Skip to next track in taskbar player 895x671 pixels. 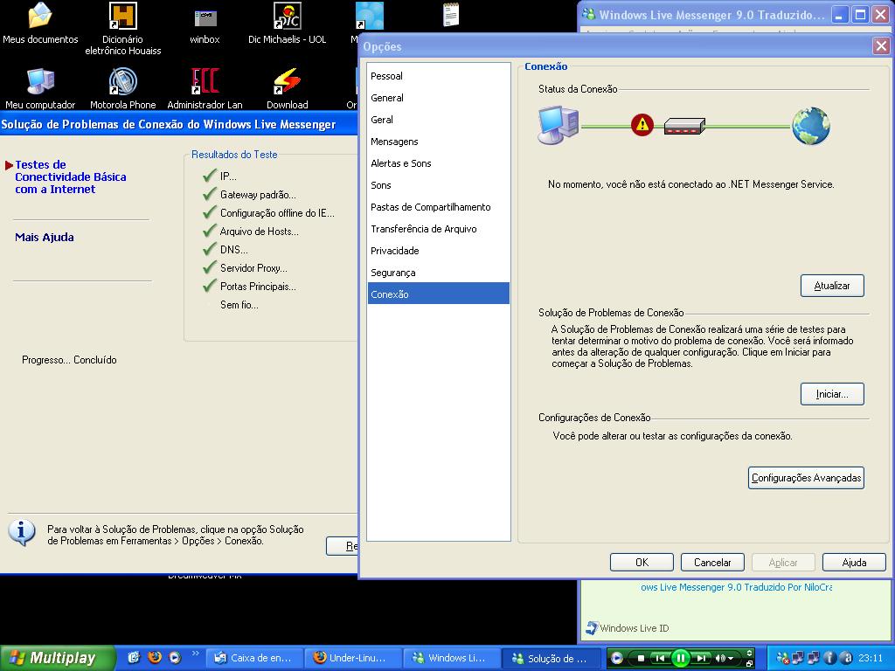702,659
